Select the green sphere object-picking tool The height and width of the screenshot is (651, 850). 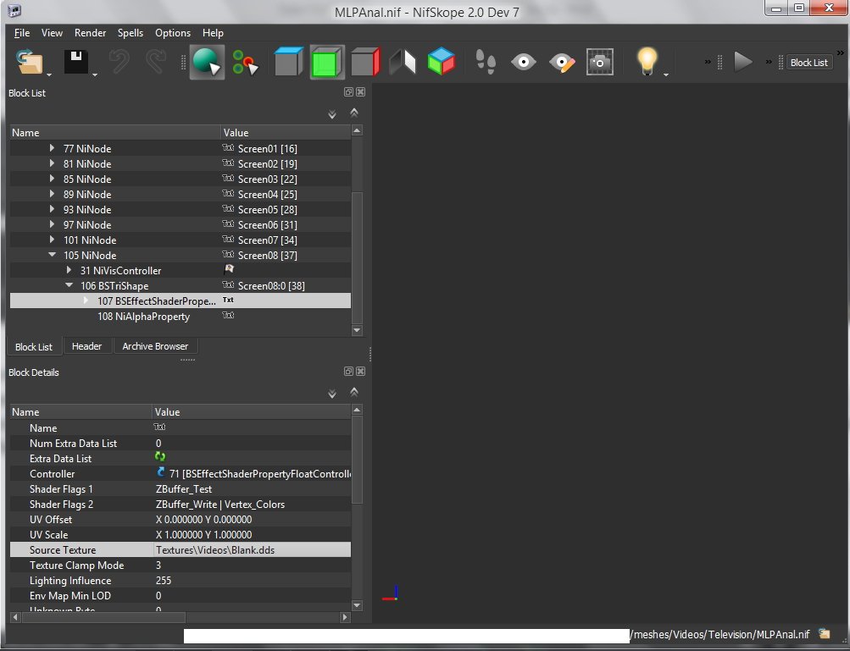coord(206,63)
